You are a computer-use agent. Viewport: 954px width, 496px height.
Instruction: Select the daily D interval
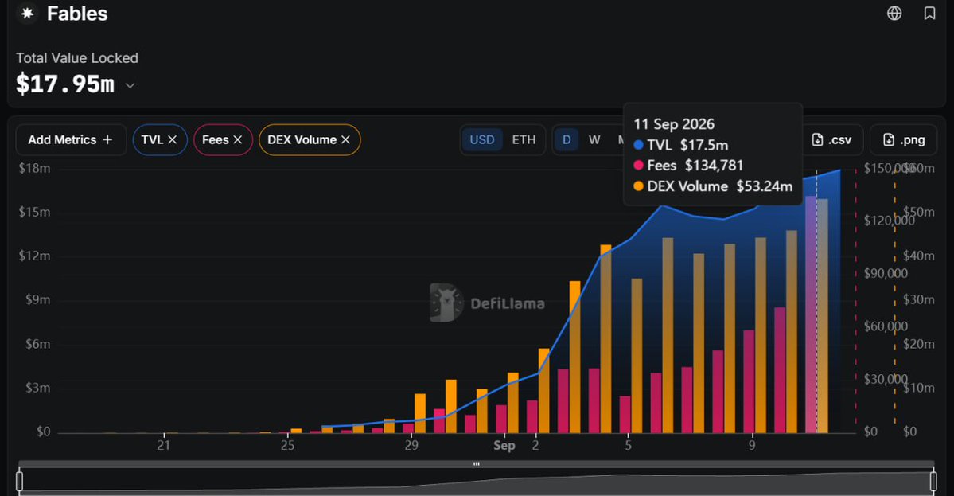click(567, 140)
